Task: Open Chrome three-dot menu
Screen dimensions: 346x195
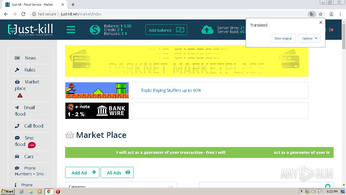Action: coord(340,14)
